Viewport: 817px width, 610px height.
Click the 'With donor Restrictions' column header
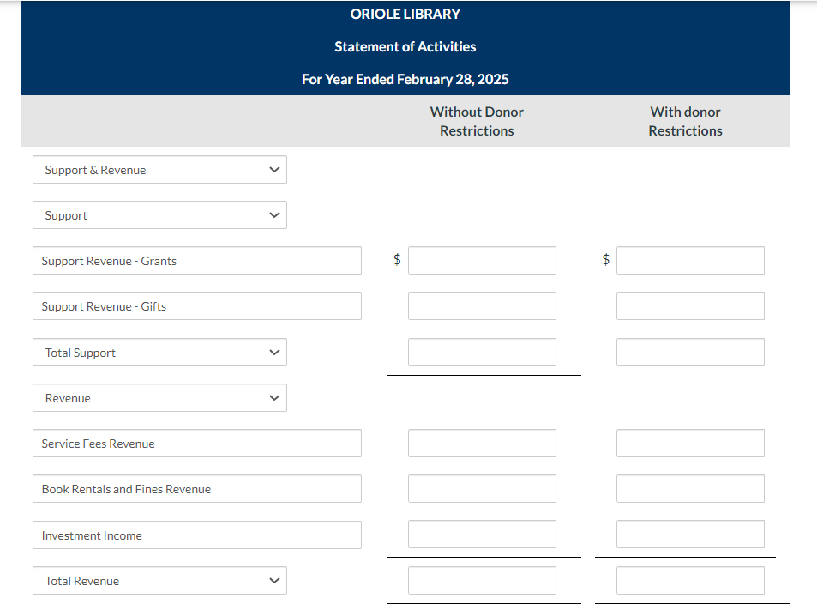point(685,121)
